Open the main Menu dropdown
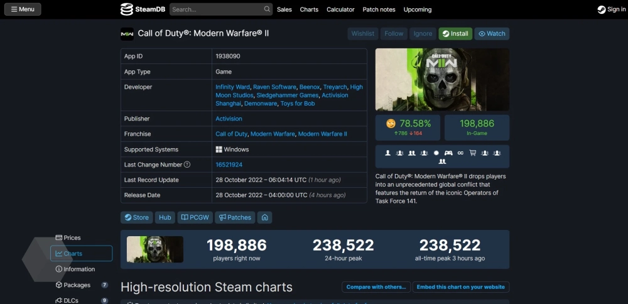The height and width of the screenshot is (304, 628). pyautogui.click(x=23, y=9)
